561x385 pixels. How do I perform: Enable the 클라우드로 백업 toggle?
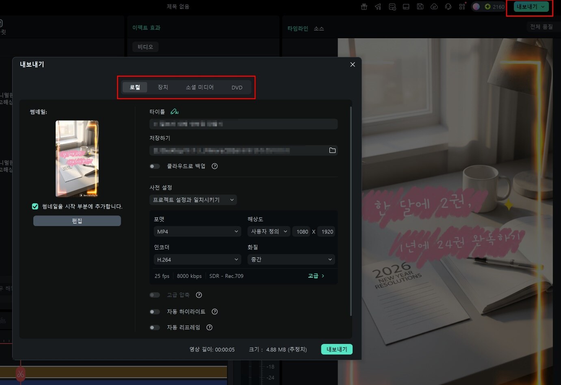click(155, 166)
